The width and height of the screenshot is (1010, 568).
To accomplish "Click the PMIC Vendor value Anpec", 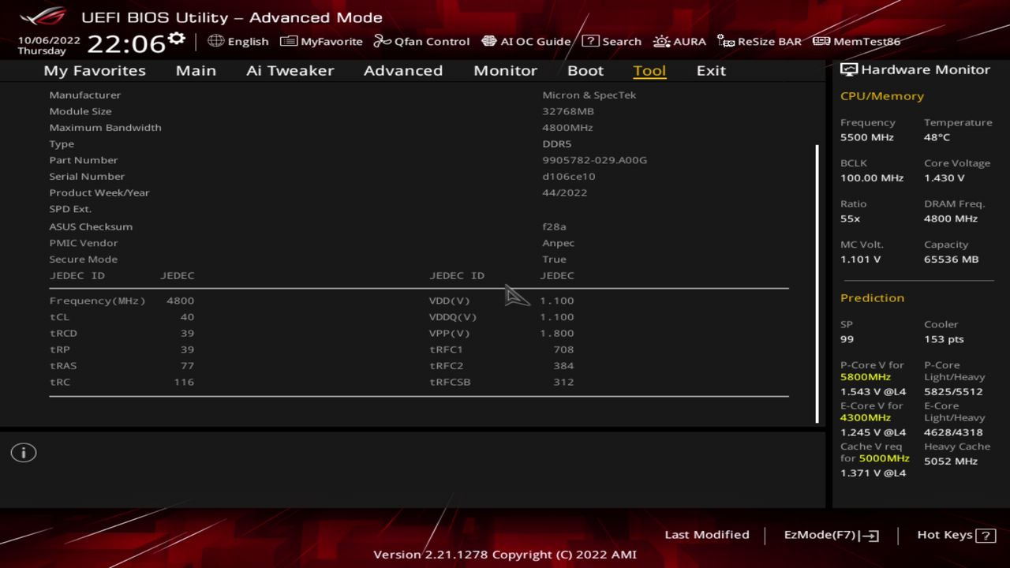I will click(559, 243).
